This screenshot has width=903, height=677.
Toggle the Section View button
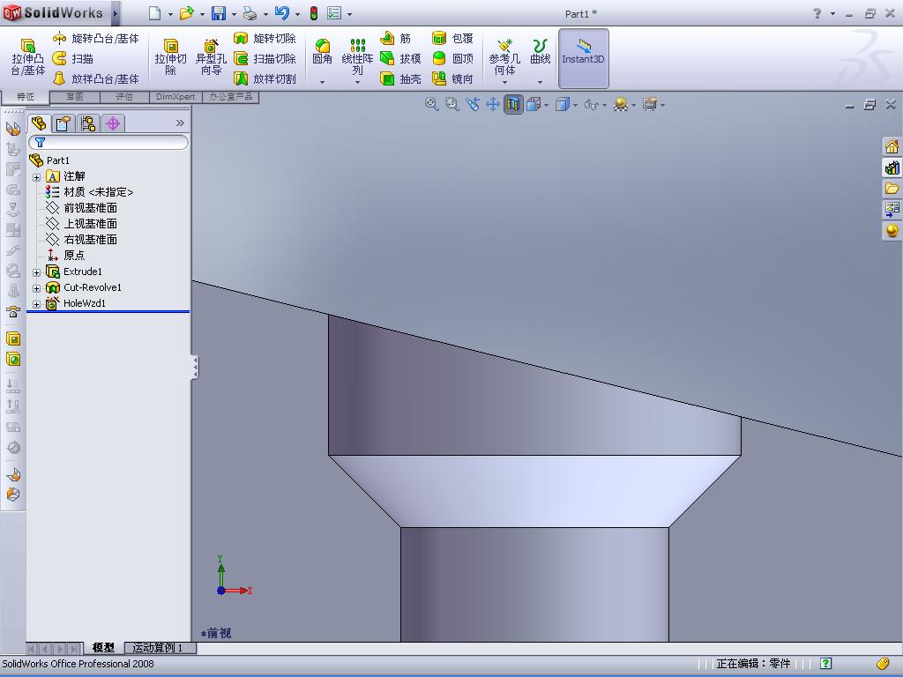pyautogui.click(x=513, y=104)
